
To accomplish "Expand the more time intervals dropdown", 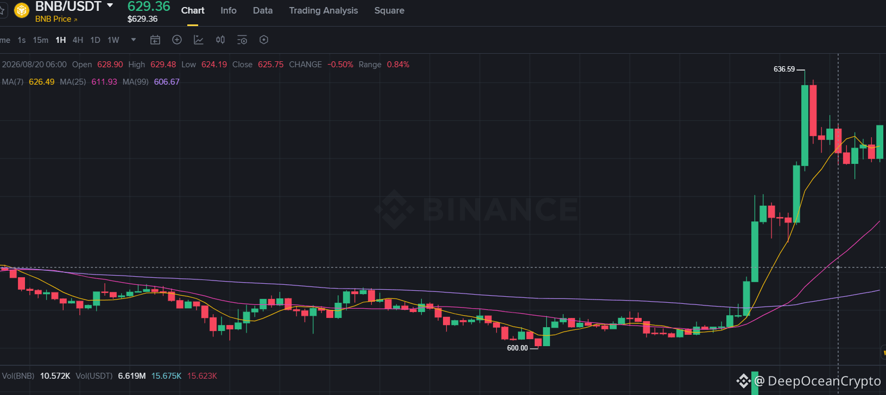I will click(134, 40).
